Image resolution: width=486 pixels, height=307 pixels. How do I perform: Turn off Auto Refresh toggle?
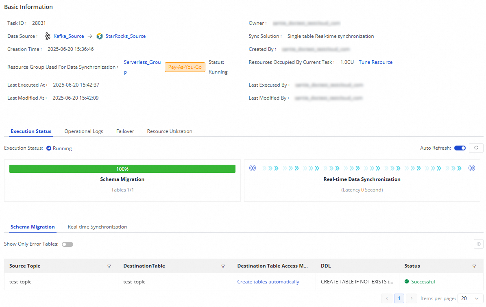click(x=460, y=148)
